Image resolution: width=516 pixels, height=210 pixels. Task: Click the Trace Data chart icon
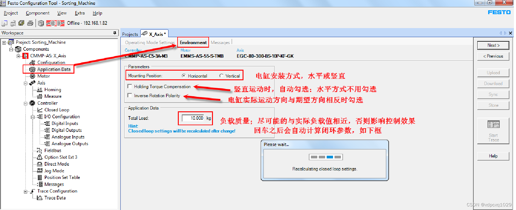(x=40, y=198)
